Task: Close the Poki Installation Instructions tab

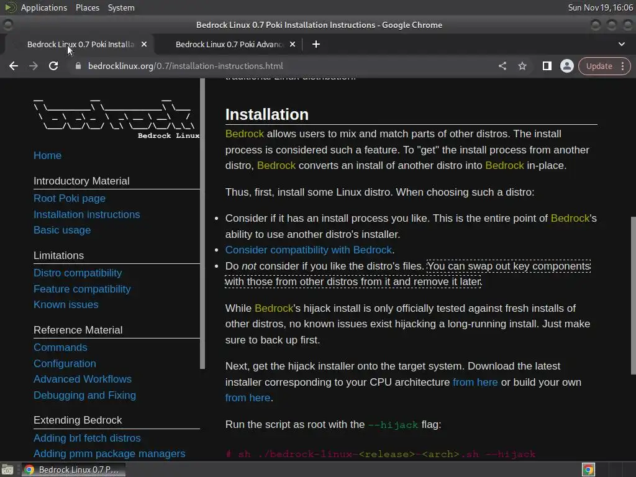Action: (144, 44)
